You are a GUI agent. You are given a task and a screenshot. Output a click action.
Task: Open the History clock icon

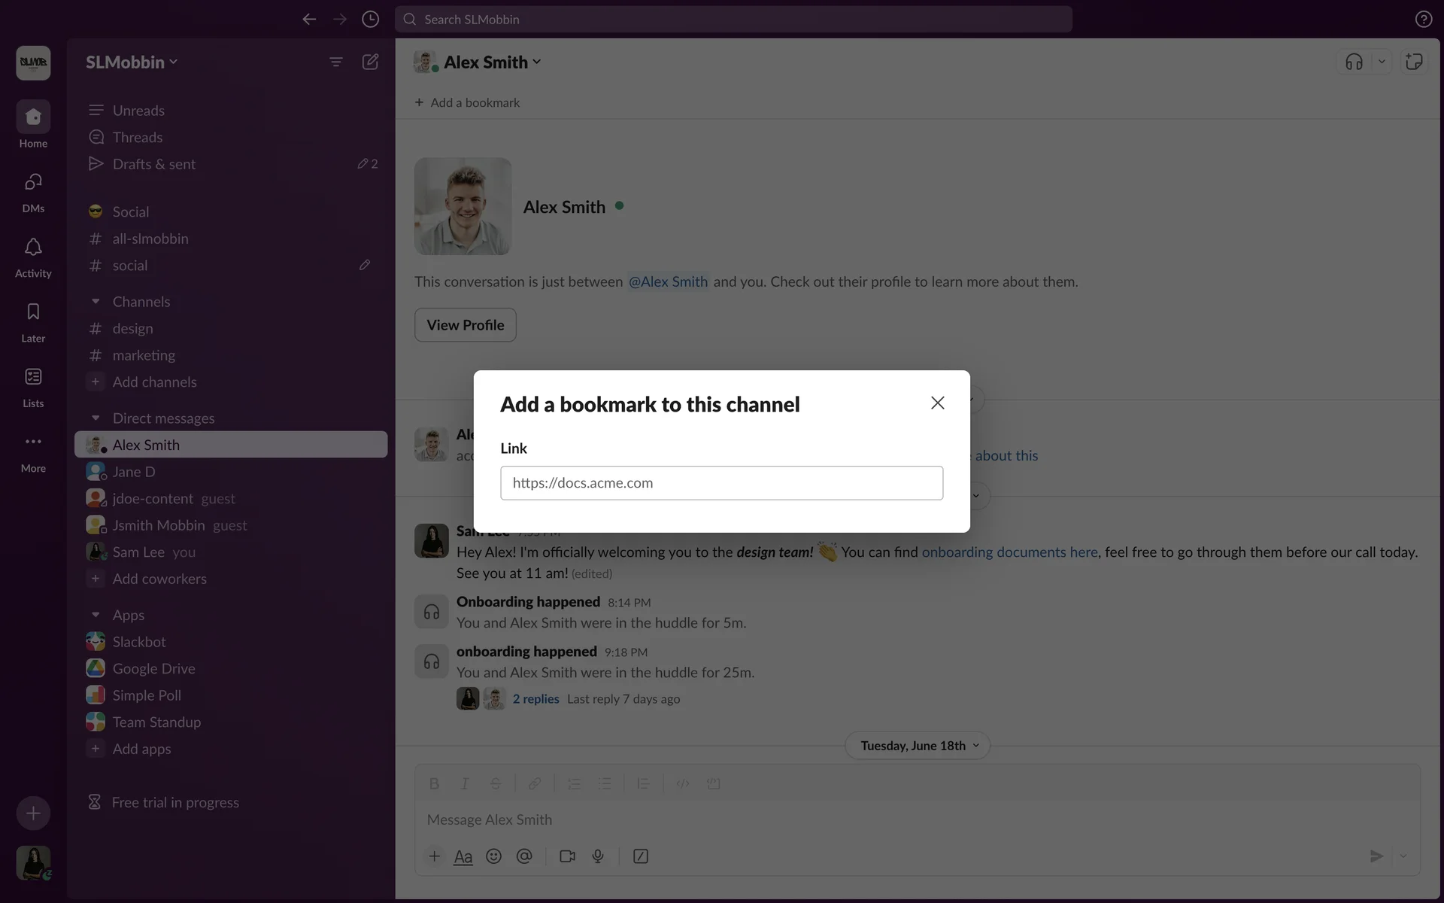point(370,19)
